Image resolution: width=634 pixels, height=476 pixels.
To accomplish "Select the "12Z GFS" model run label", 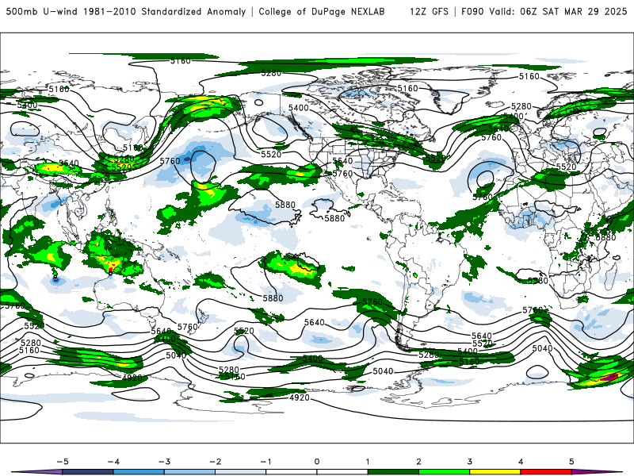I will [x=429, y=12].
